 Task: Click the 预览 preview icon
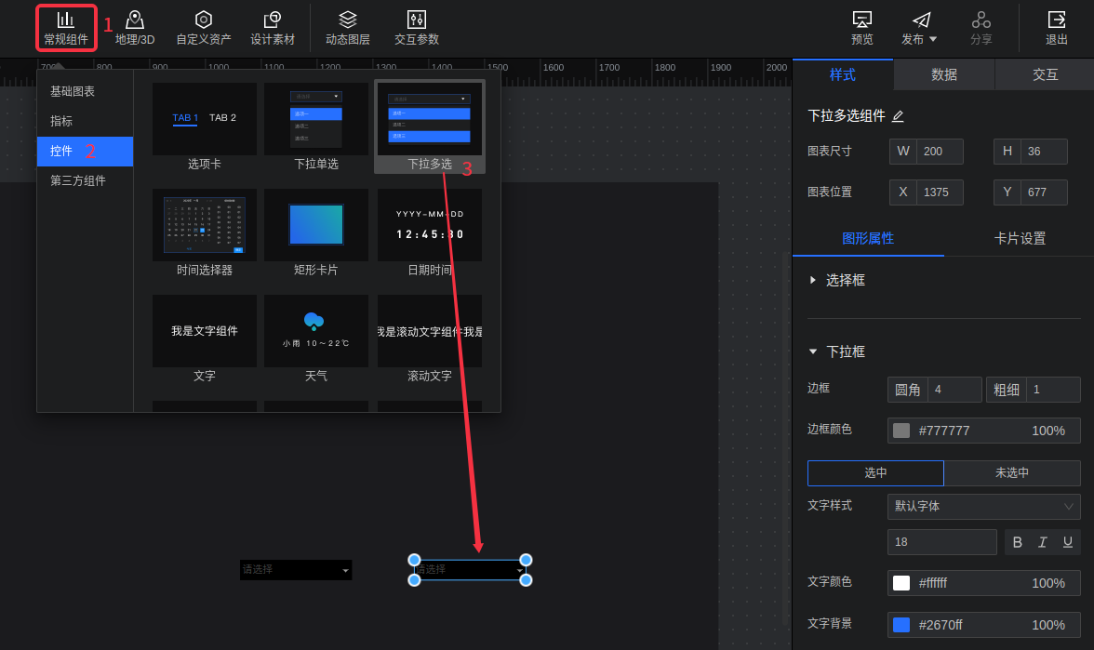862,27
